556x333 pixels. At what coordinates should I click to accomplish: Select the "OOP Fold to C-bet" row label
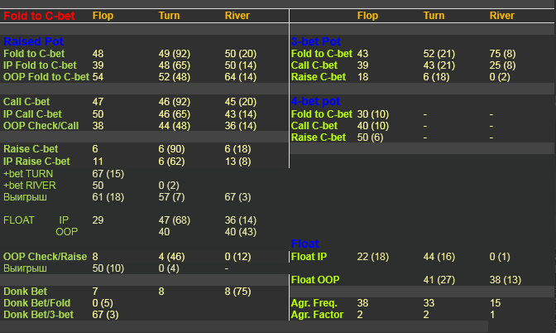tap(46, 77)
